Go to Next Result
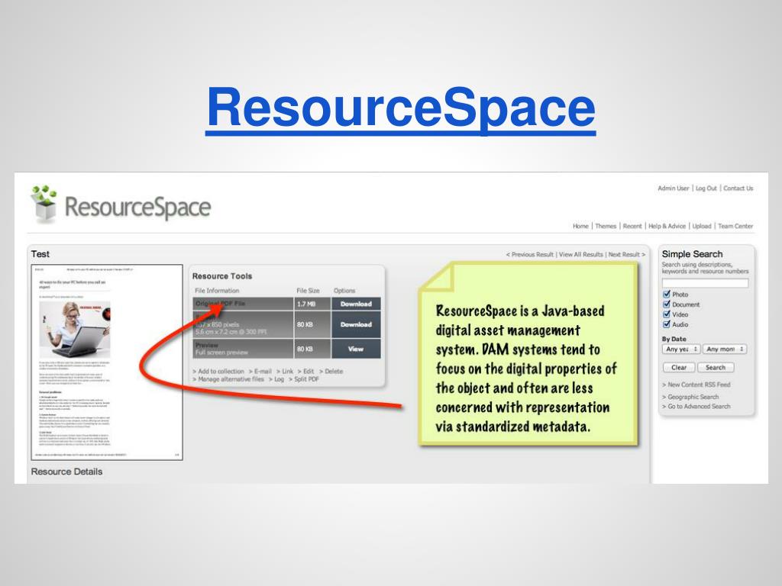The height and width of the screenshot is (586, 782). coord(626,255)
